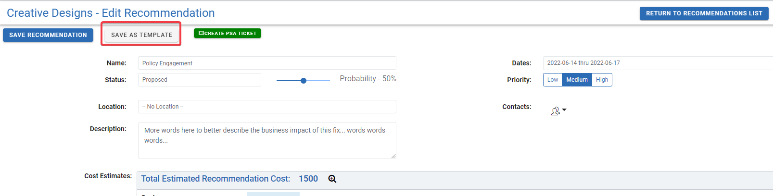Click the probability slider handle

coord(304,81)
